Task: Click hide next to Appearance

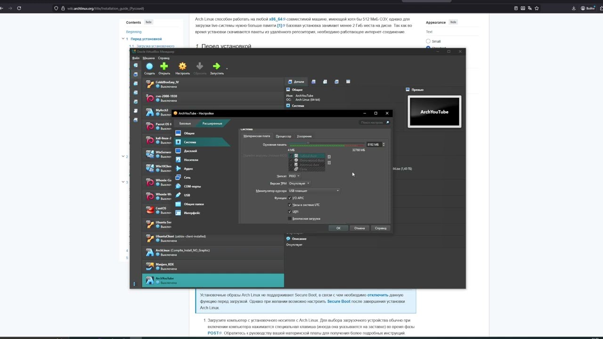Action: 453,22
